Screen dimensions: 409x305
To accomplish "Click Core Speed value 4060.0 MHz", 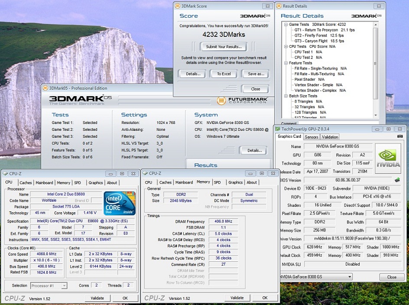I will 46,254.
